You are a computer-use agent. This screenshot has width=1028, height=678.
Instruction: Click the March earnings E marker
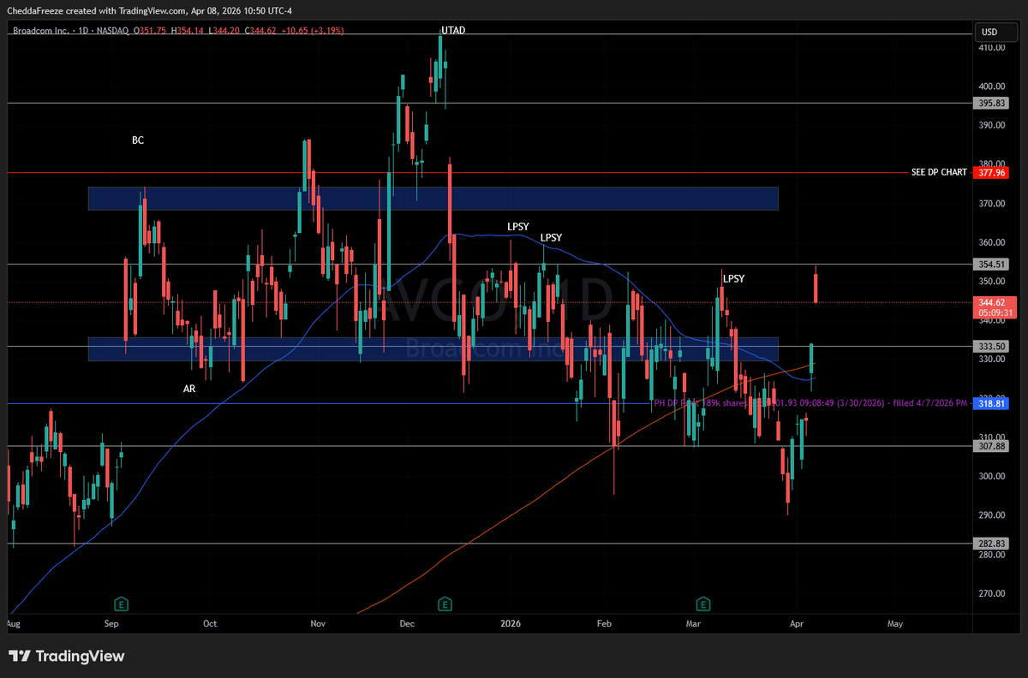click(702, 604)
